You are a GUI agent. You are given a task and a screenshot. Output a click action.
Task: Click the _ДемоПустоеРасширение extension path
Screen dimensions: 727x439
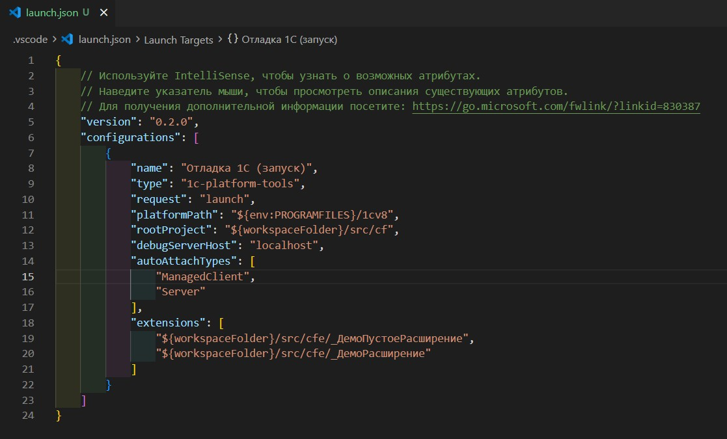(312, 338)
